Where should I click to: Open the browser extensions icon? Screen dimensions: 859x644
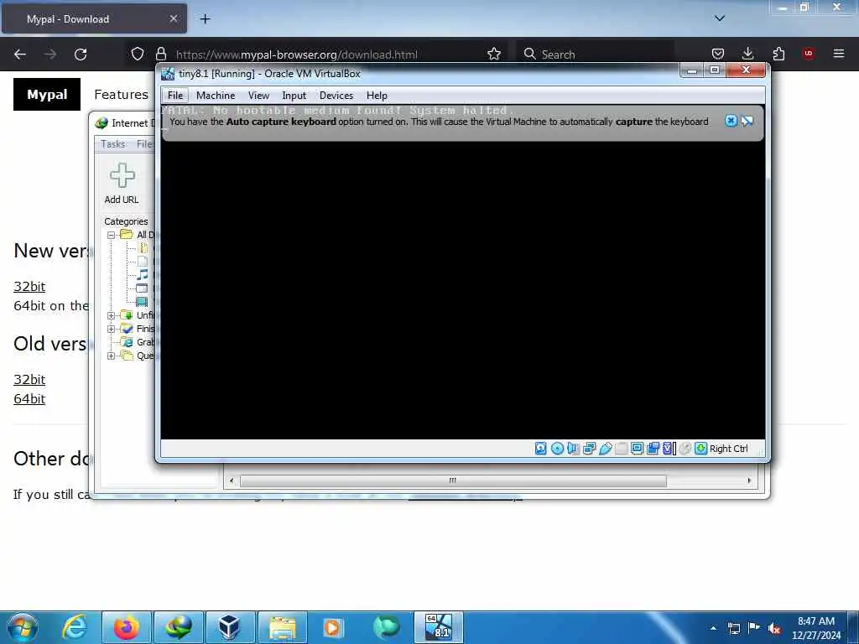[778, 54]
